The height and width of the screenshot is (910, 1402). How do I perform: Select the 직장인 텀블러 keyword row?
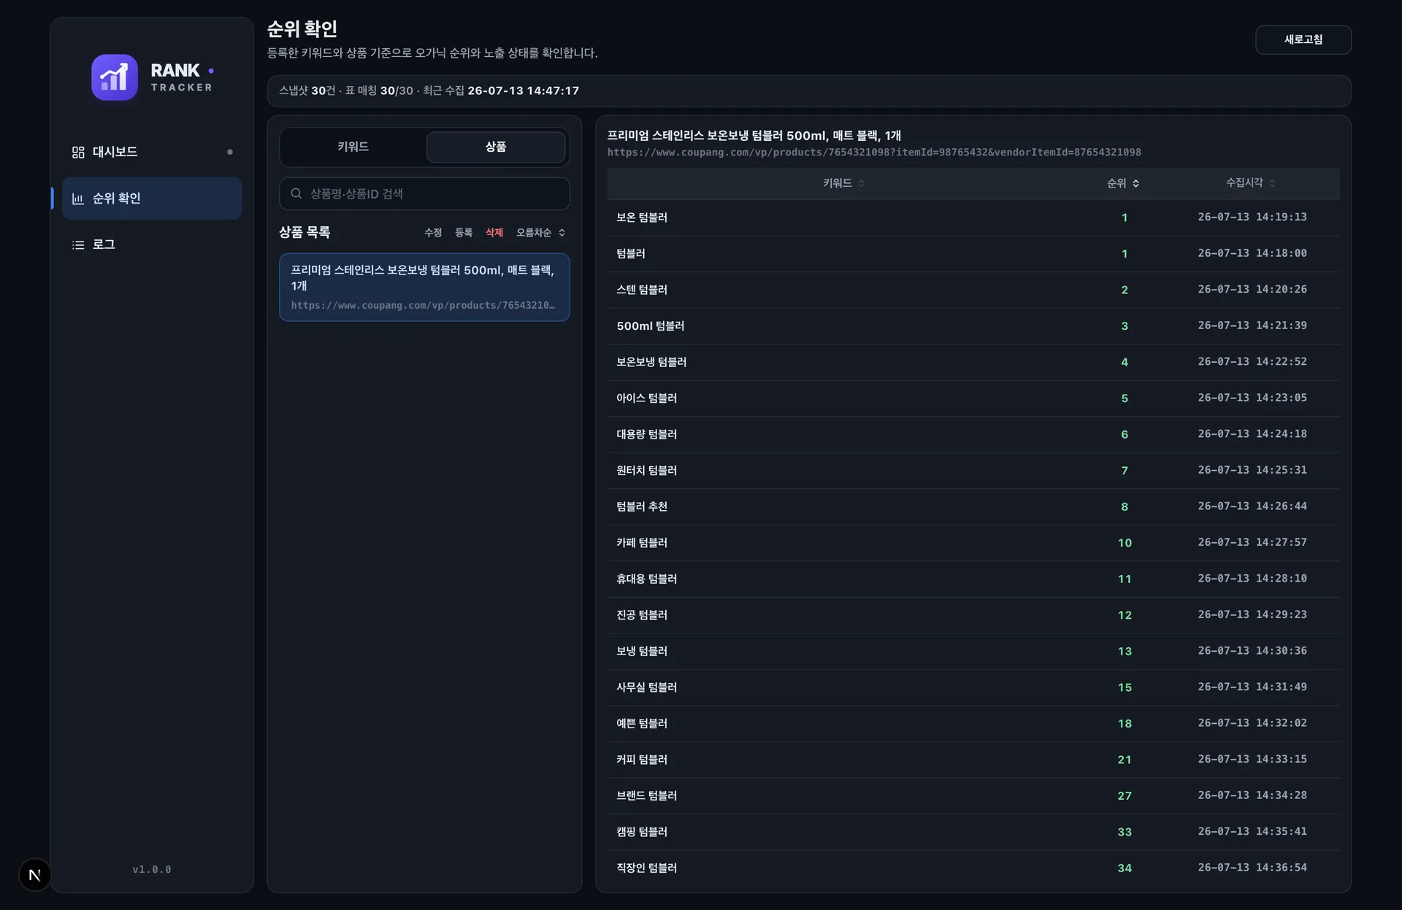click(973, 868)
